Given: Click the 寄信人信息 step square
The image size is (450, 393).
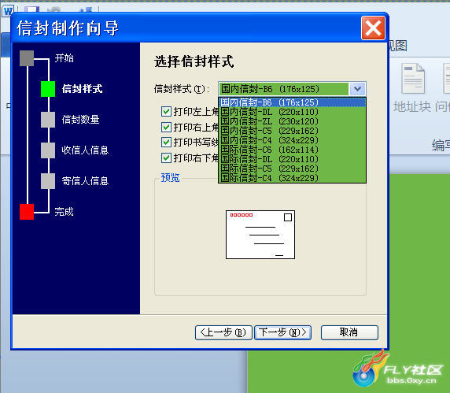Looking at the screenshot, I should 48,181.
